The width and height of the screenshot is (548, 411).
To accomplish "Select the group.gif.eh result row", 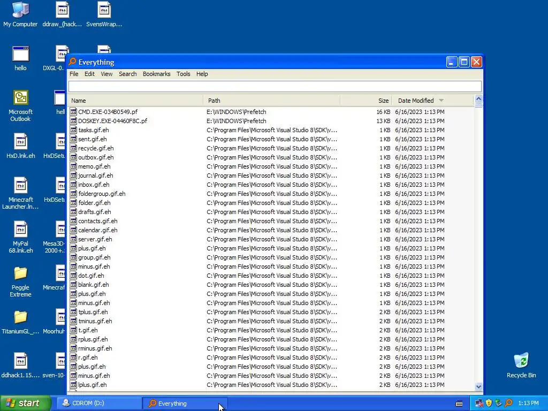I will (271, 257).
